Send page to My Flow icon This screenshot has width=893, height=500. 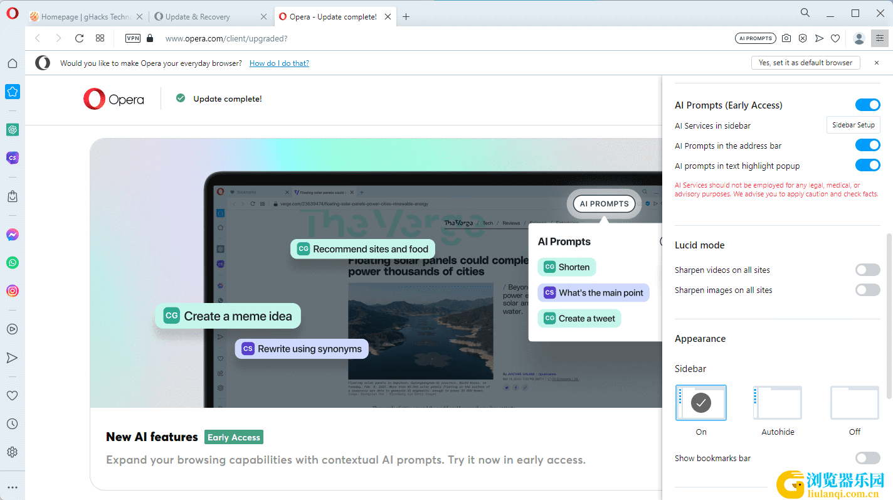coord(819,38)
